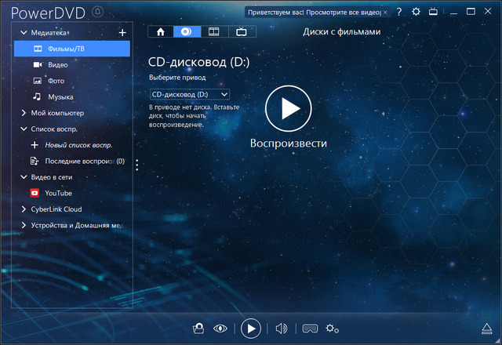Screen dimensions: 502x345
Task: Select the movie disc icon tab
Action: pos(186,32)
